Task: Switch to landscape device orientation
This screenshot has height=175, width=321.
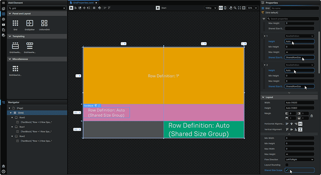Action: coord(221,8)
